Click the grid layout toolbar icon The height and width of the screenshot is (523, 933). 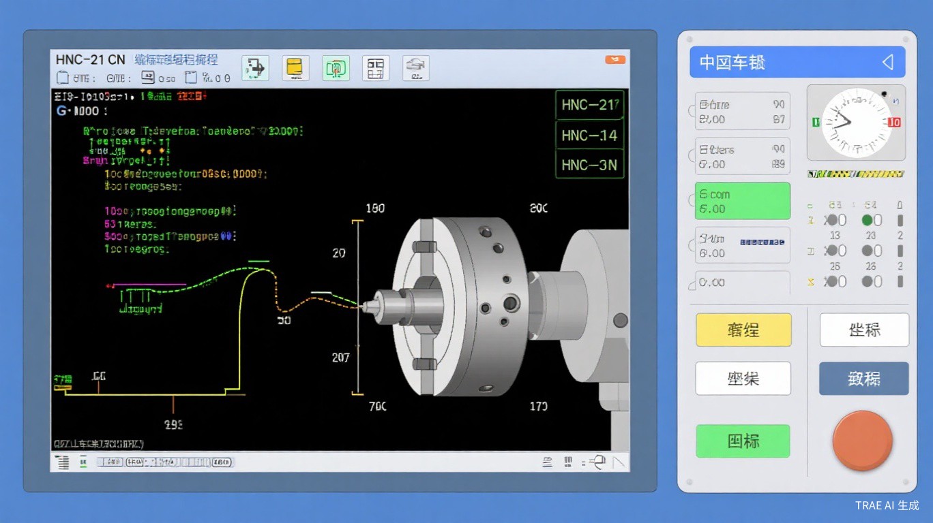point(376,68)
